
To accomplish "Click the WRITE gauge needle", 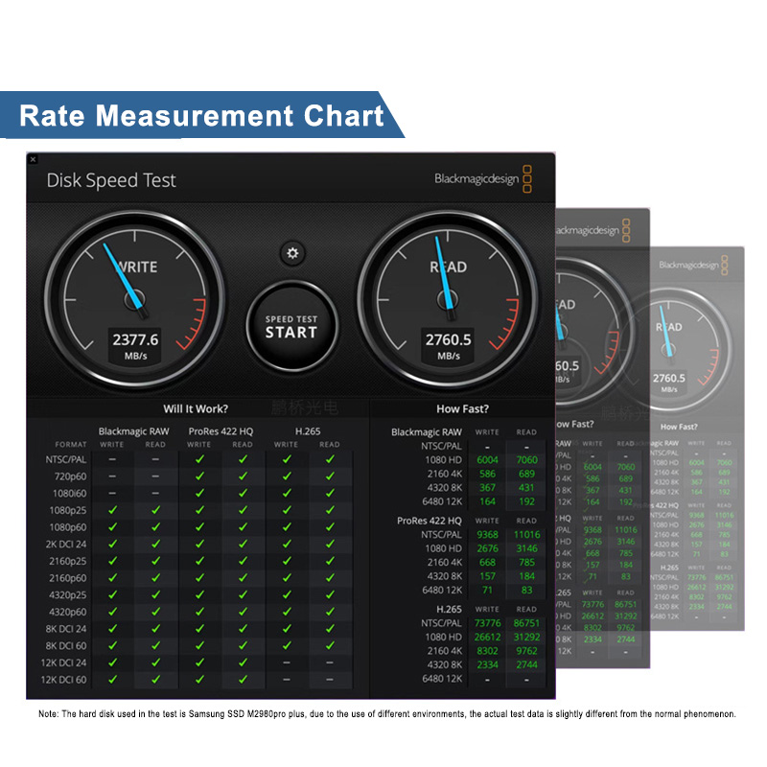I will pyautogui.click(x=125, y=280).
